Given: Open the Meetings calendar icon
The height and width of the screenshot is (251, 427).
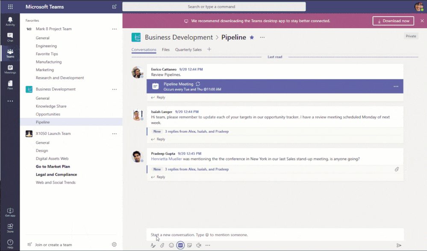Looking at the screenshot, I should click(10, 69).
